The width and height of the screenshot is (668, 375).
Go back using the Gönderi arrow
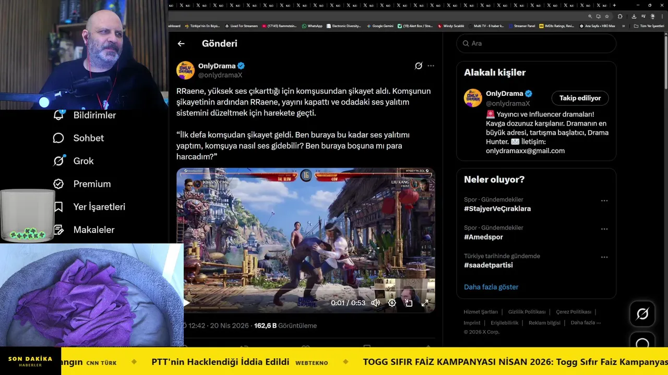(181, 44)
